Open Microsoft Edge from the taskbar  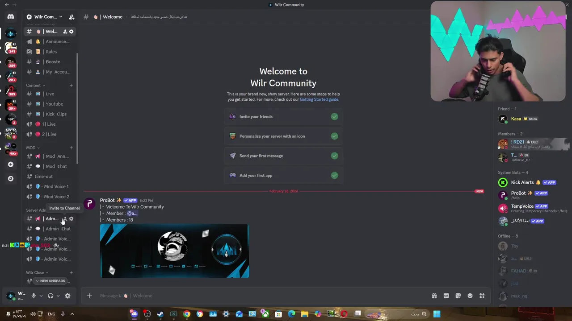tap(291, 314)
